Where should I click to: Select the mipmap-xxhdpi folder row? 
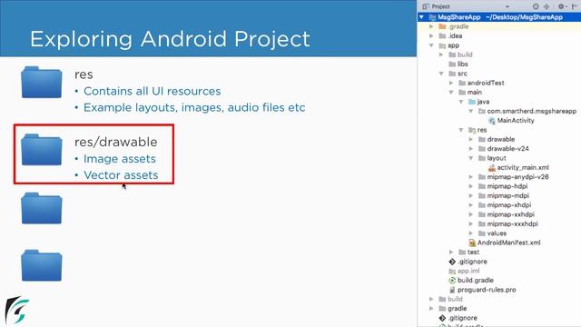point(499,214)
